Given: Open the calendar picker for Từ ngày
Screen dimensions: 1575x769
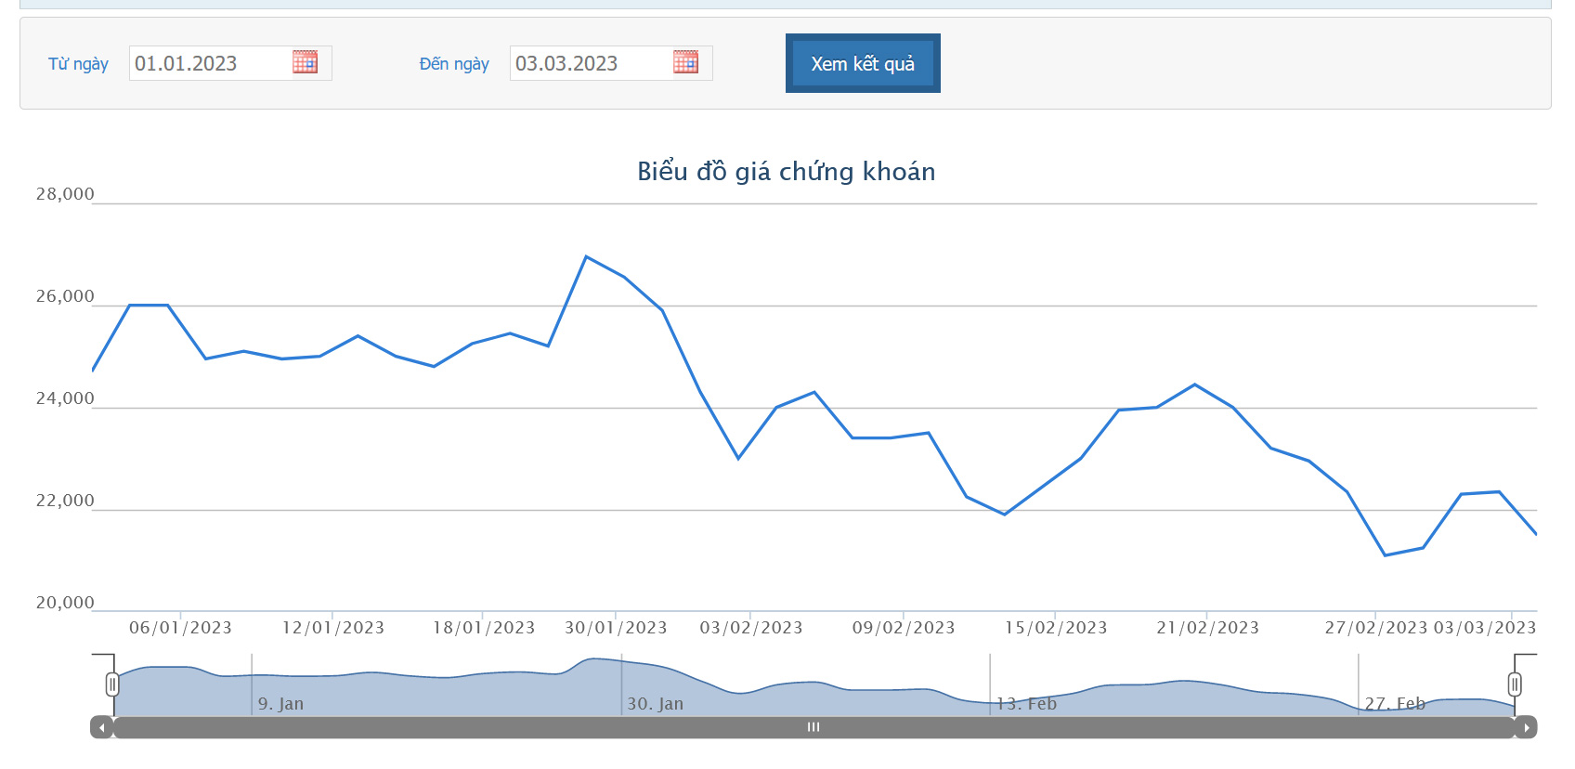Looking at the screenshot, I should [305, 62].
